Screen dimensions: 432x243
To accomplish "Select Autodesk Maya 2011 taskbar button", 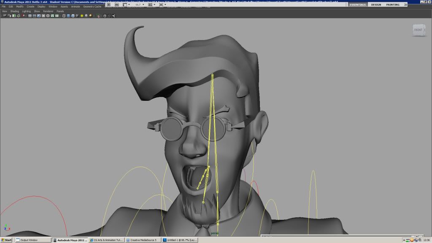I will click(70, 240).
